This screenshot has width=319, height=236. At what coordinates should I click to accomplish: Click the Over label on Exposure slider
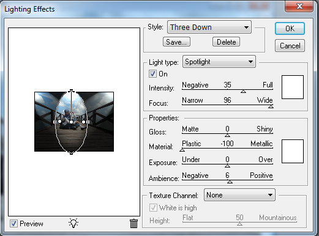[266, 160]
